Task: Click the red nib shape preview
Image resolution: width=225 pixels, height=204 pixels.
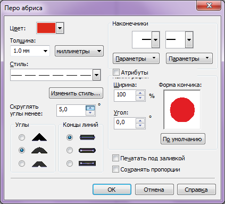Action: (x=182, y=110)
